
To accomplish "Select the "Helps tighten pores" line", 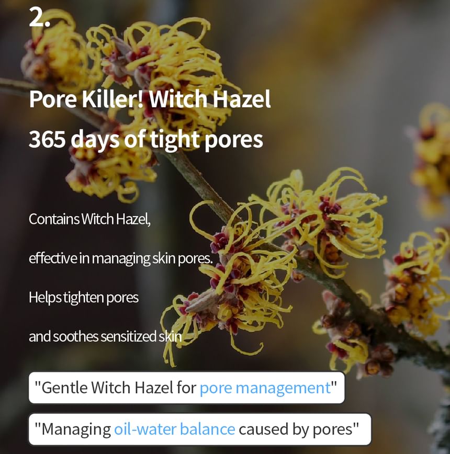I will click(84, 298).
